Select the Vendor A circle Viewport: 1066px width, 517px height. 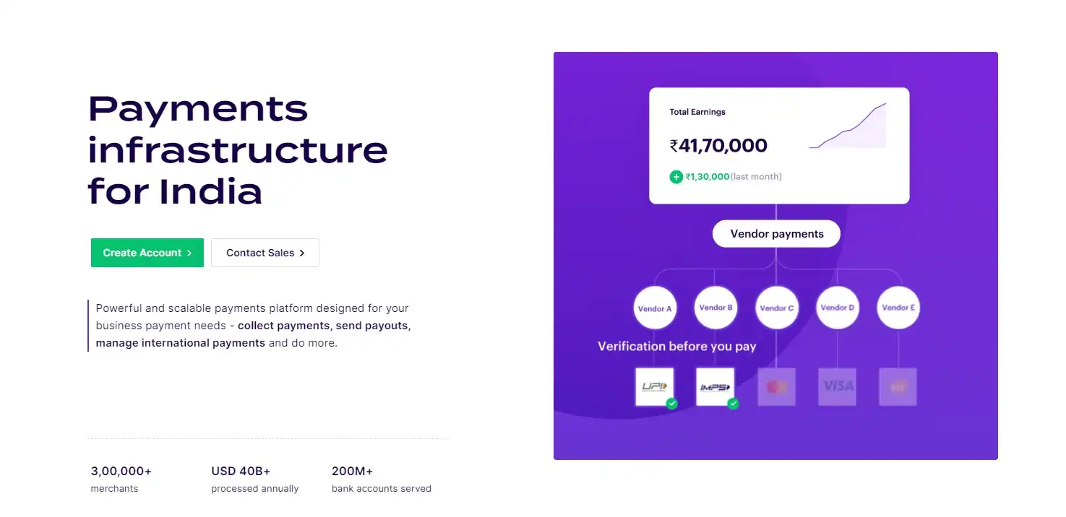click(x=655, y=308)
